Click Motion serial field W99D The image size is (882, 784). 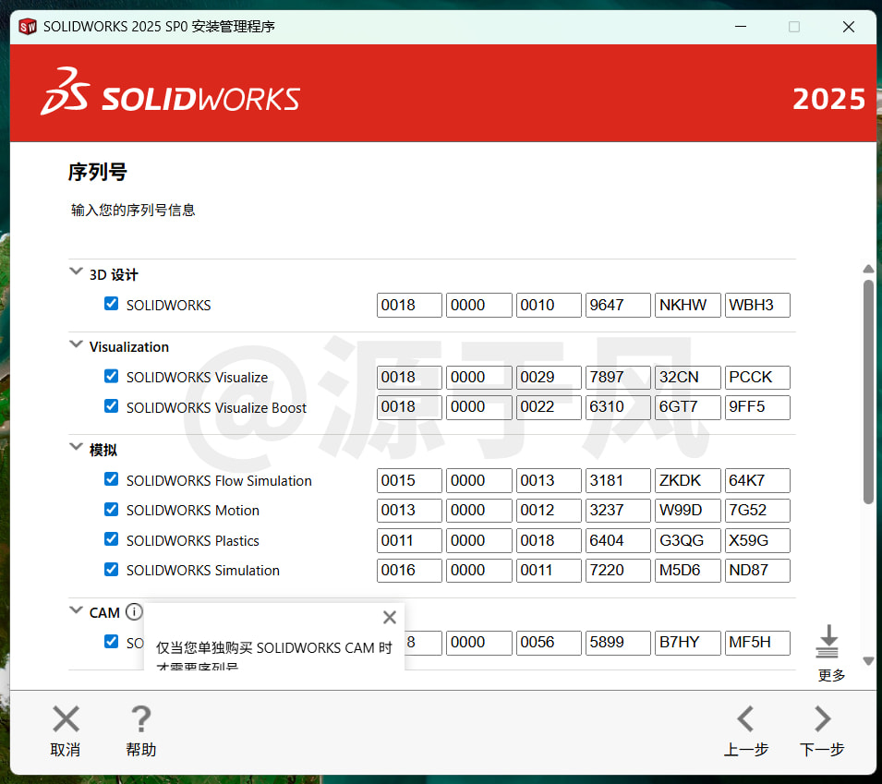coord(687,510)
